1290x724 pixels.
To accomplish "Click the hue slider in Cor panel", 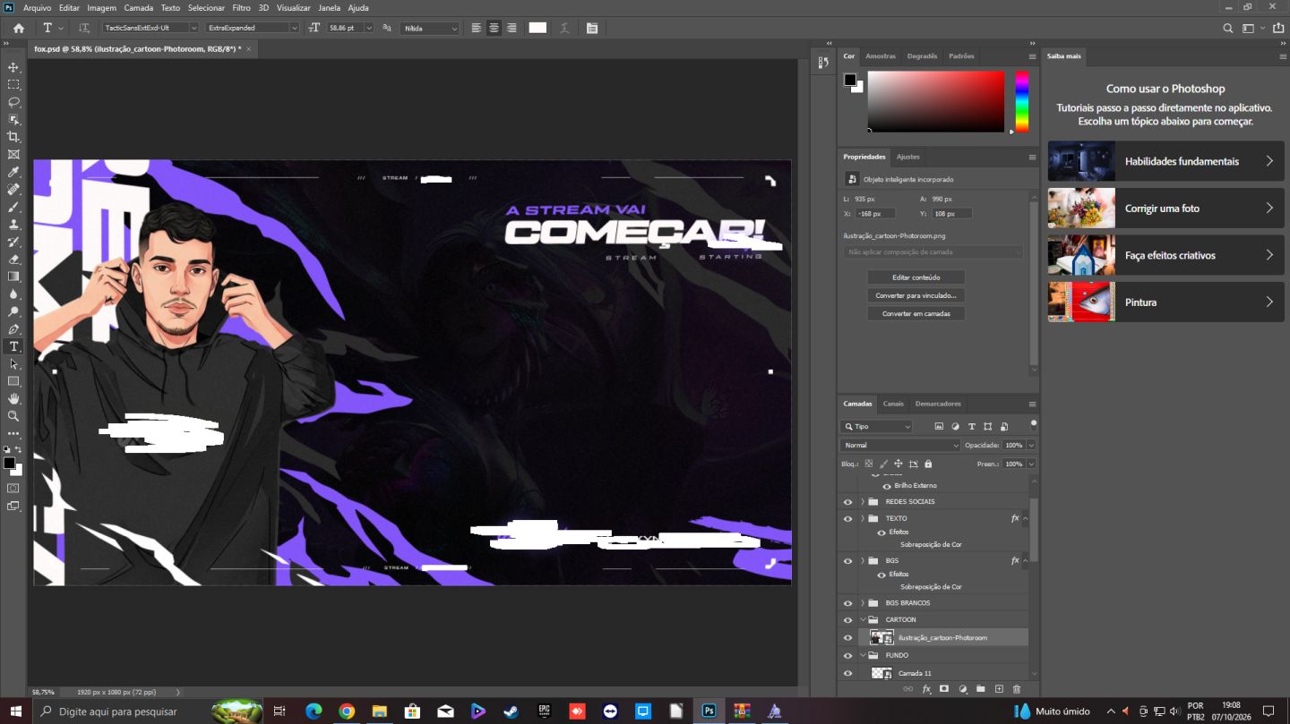I will (1021, 102).
